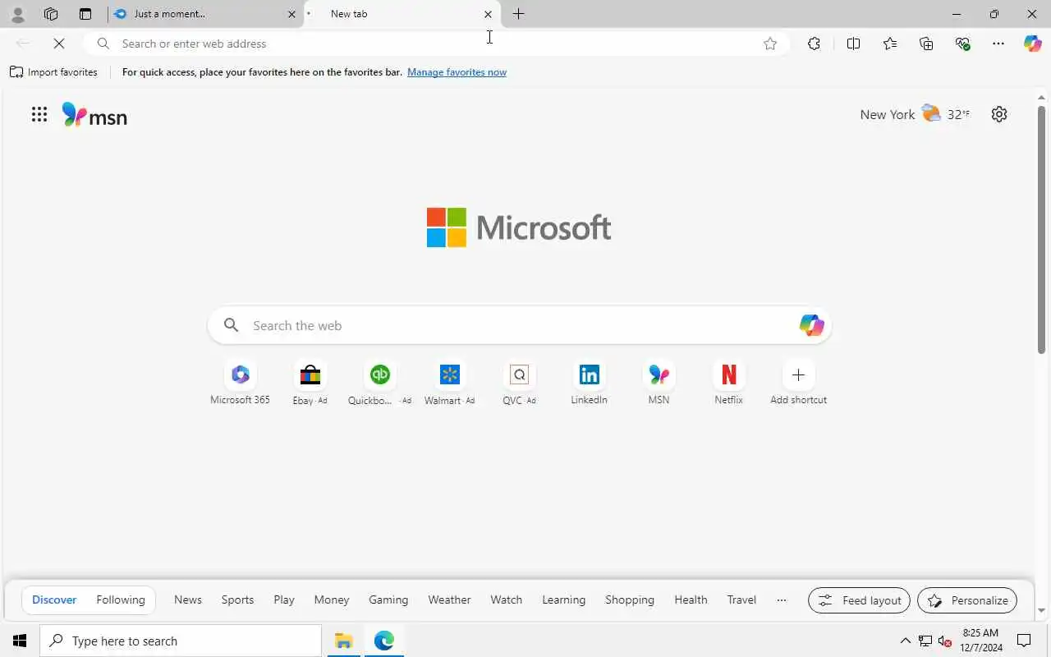
Task: Open the Shopping feed category
Action: (x=630, y=600)
